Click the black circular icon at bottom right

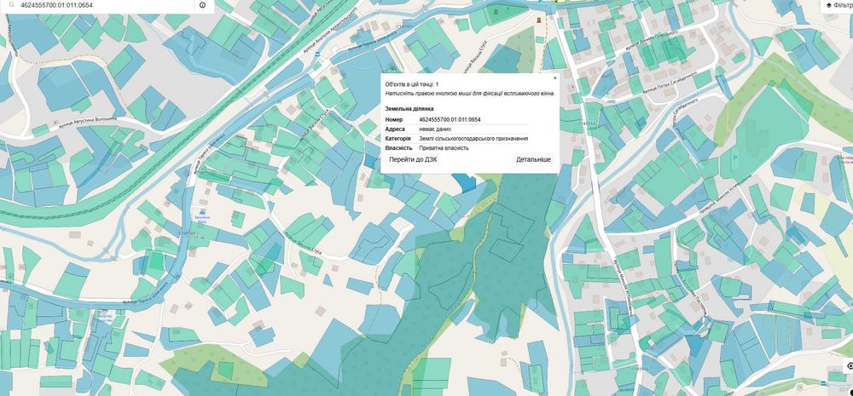point(850,393)
